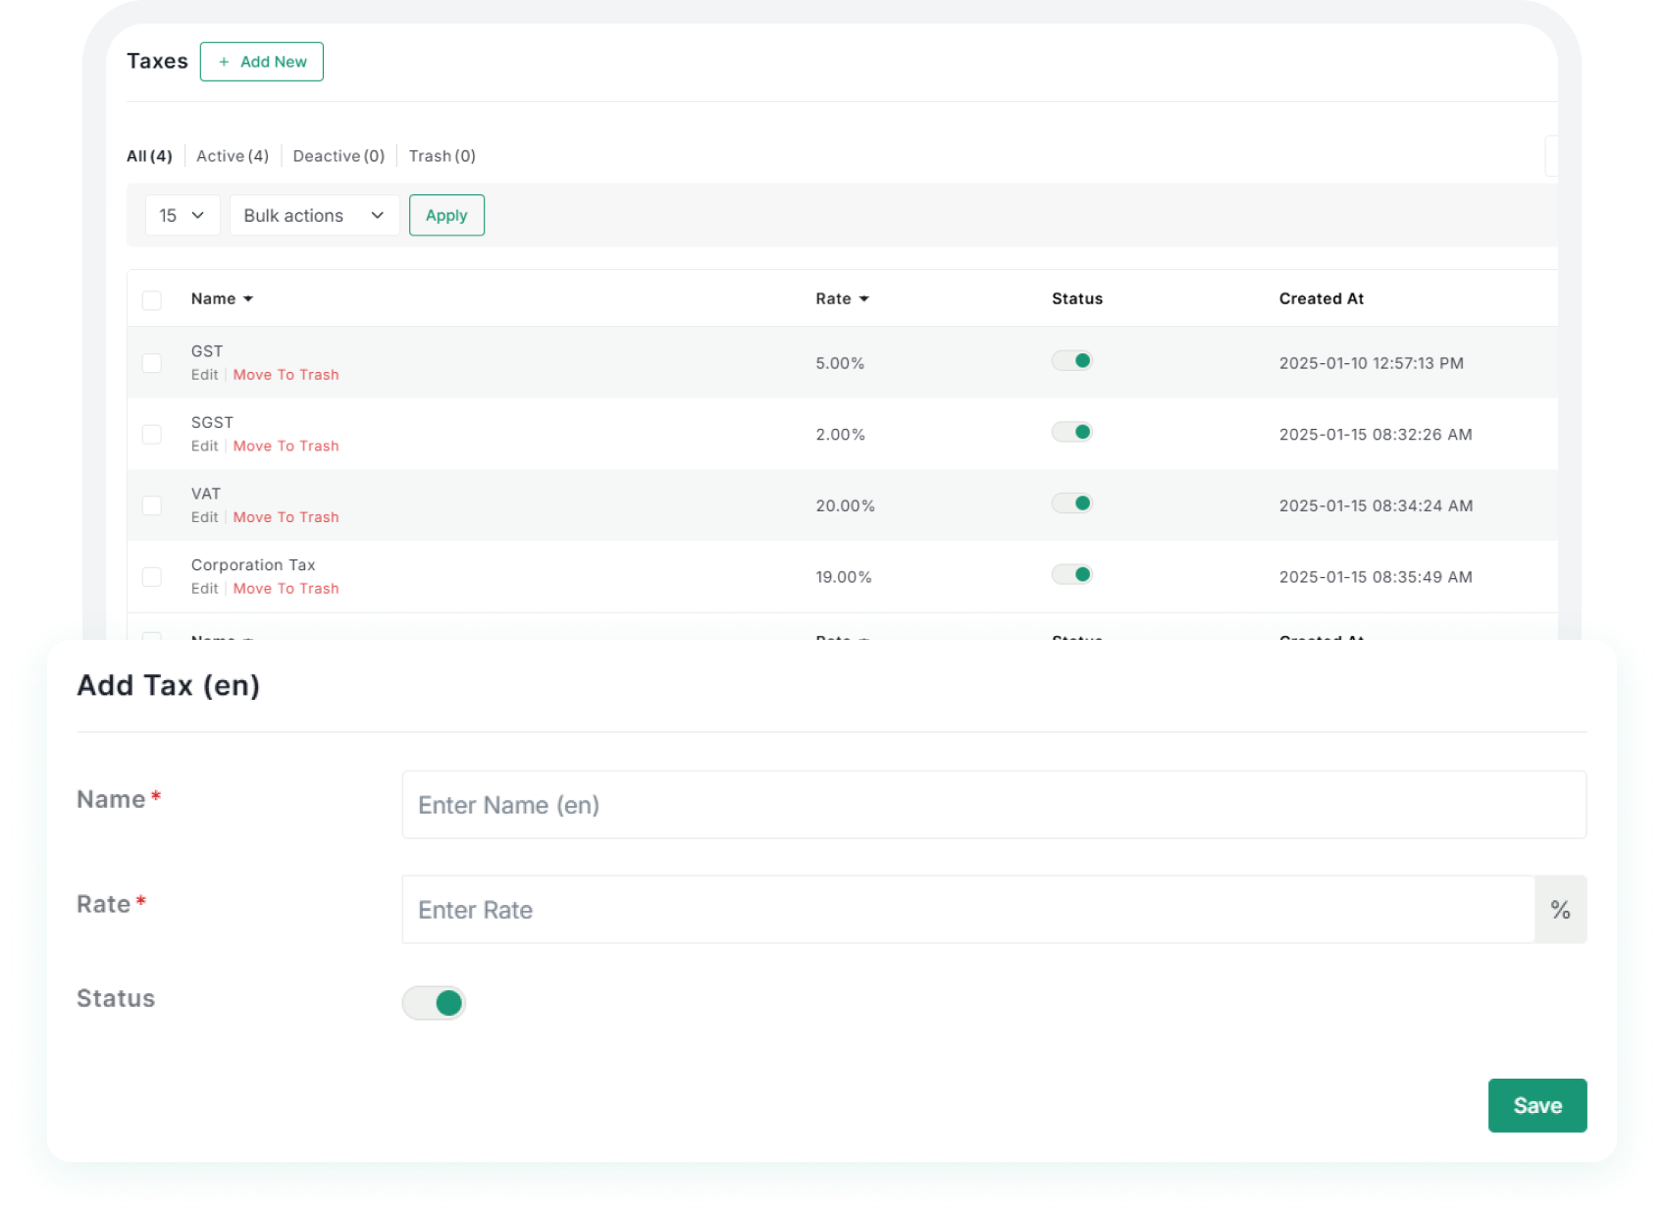Expand the Bulk actions dropdown

pyautogui.click(x=314, y=216)
